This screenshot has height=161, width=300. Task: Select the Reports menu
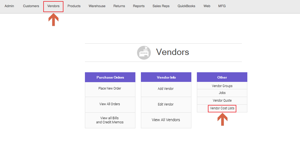click(x=139, y=6)
